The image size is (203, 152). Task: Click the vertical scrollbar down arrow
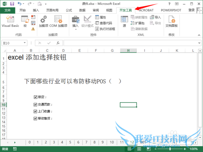(200, 137)
